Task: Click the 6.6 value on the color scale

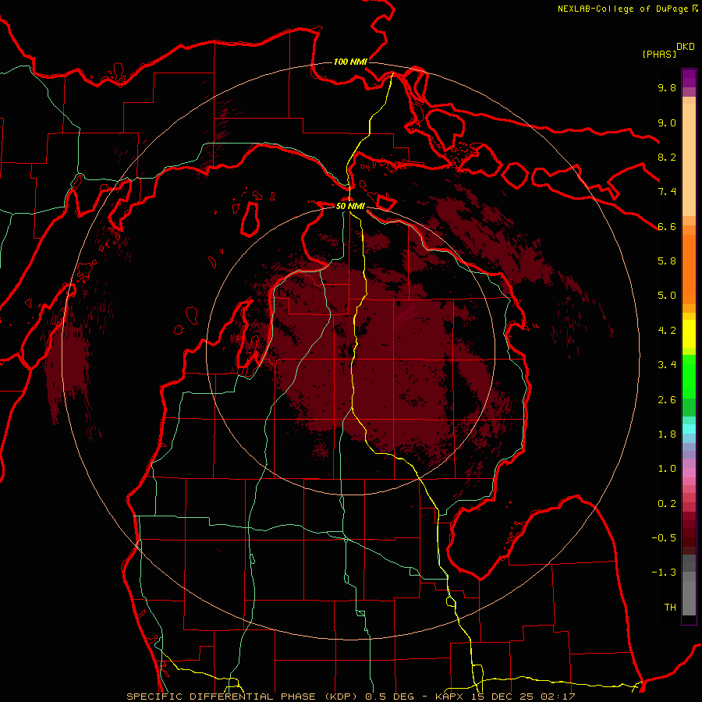Action: point(667,226)
